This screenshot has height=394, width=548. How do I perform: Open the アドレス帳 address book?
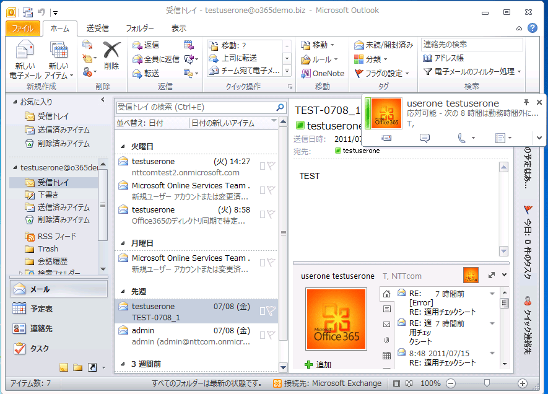[443, 58]
